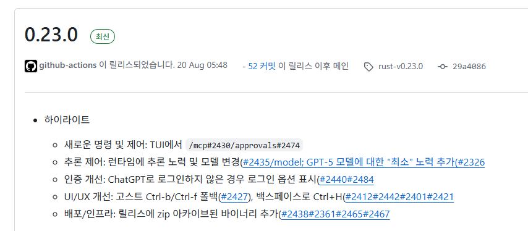
Task: Open the 52 커밋 link
Action: click(x=262, y=66)
